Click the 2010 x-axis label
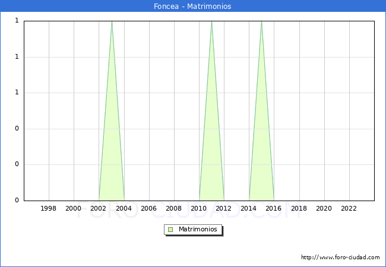The image size is (386, 267). (x=199, y=208)
